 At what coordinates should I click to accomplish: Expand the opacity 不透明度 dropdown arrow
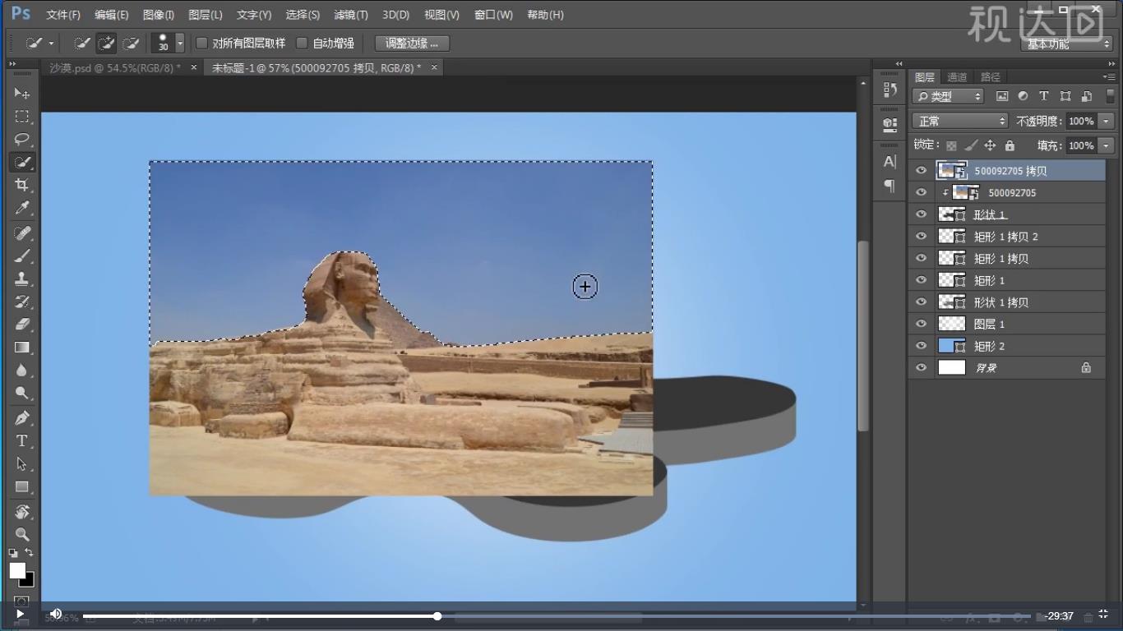(x=1106, y=121)
